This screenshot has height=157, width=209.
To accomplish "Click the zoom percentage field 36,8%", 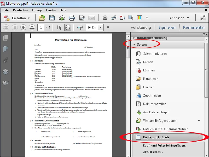I will pyautogui.click(x=92, y=27).
